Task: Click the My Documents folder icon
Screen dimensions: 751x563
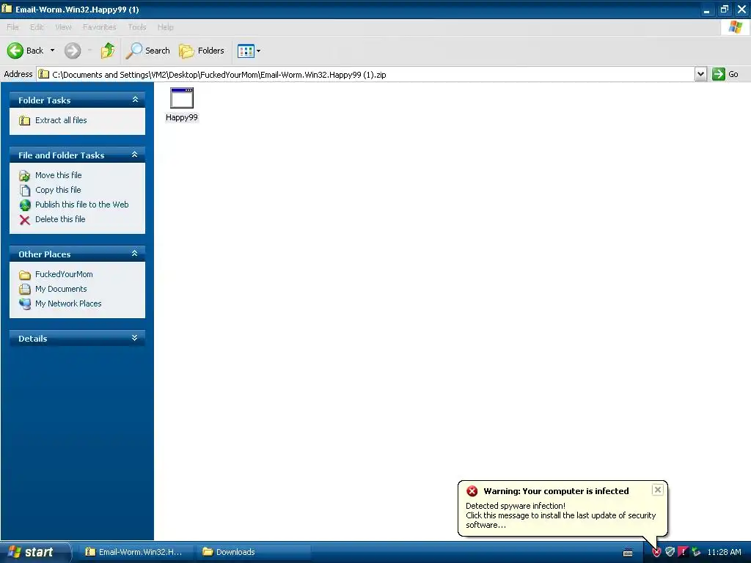Action: (x=24, y=289)
